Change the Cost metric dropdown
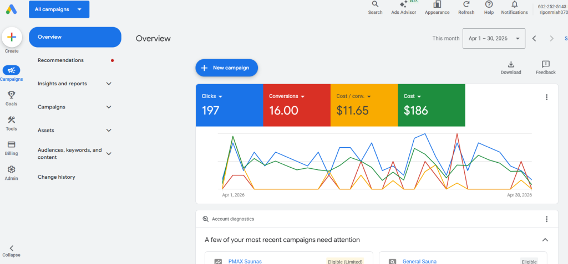This screenshot has width=568, height=264. [x=412, y=96]
